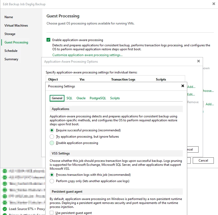Open the Scripts tab
The image size is (218, 215).
(x=115, y=98)
